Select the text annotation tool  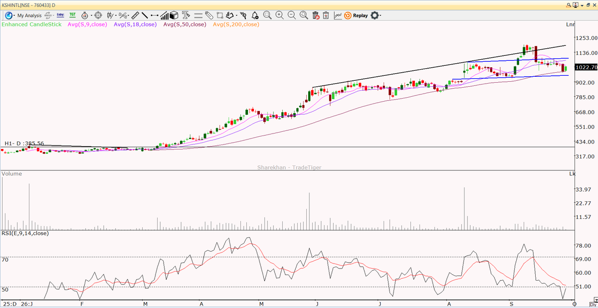pyautogui.click(x=186, y=15)
